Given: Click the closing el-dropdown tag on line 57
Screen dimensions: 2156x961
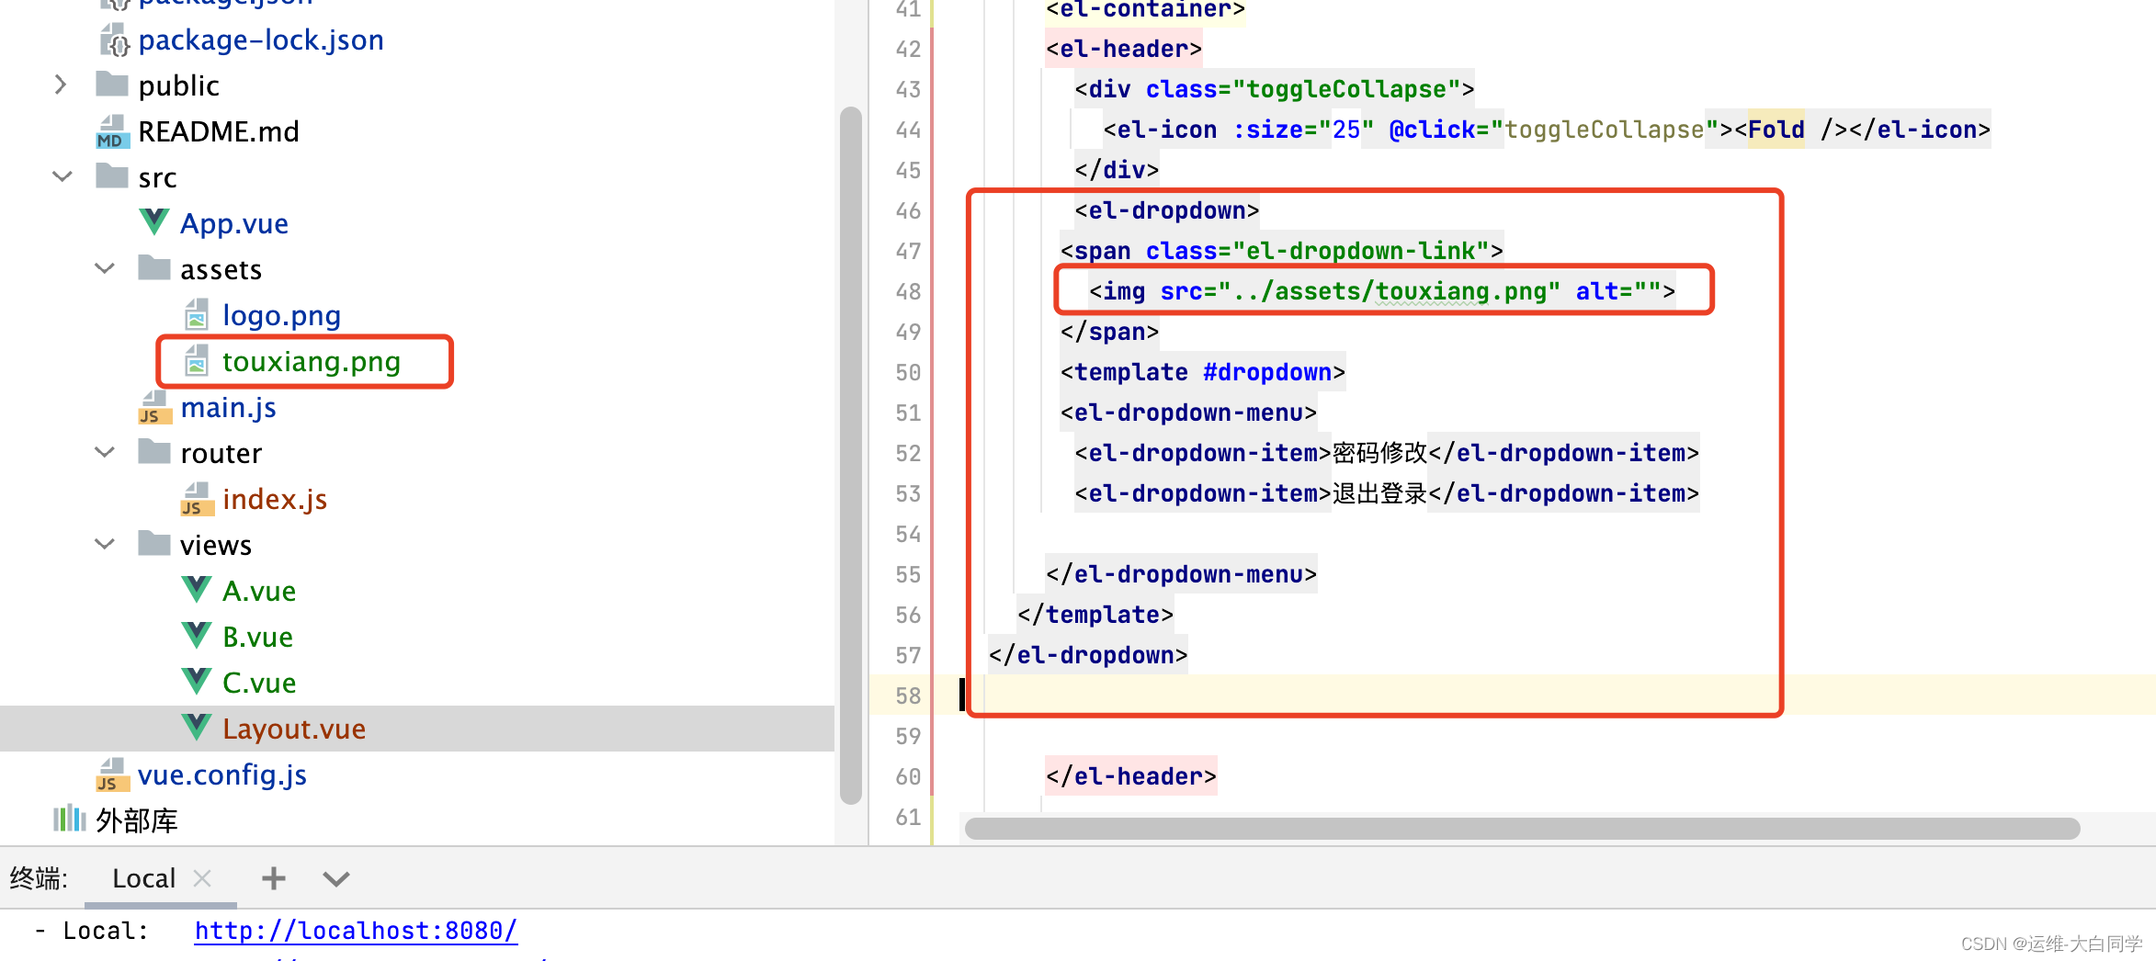Looking at the screenshot, I should (x=1088, y=655).
